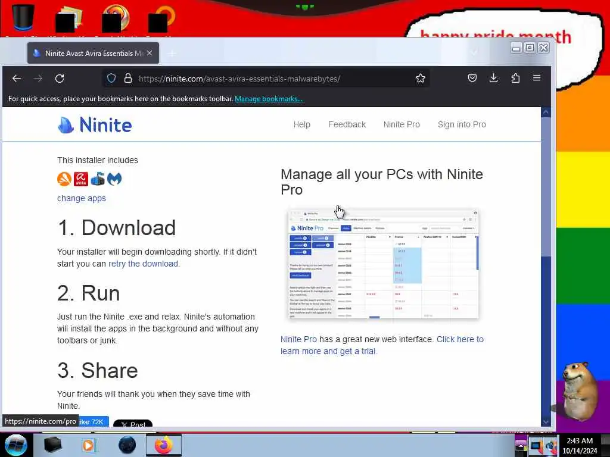The width and height of the screenshot is (610, 457).
Task: Click the Avira app icon
Action: click(x=81, y=179)
